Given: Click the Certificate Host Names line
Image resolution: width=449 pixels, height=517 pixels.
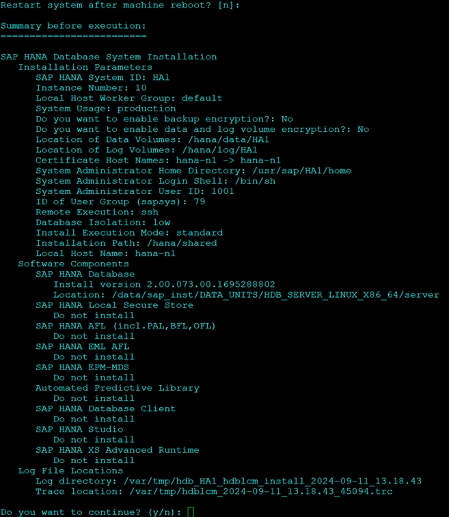Looking at the screenshot, I should point(158,160).
